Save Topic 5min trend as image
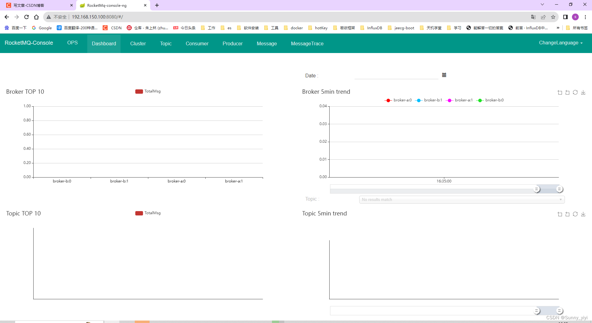The image size is (592, 323). click(x=583, y=214)
